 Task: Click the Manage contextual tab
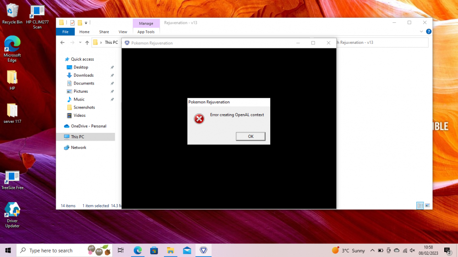pos(146,23)
